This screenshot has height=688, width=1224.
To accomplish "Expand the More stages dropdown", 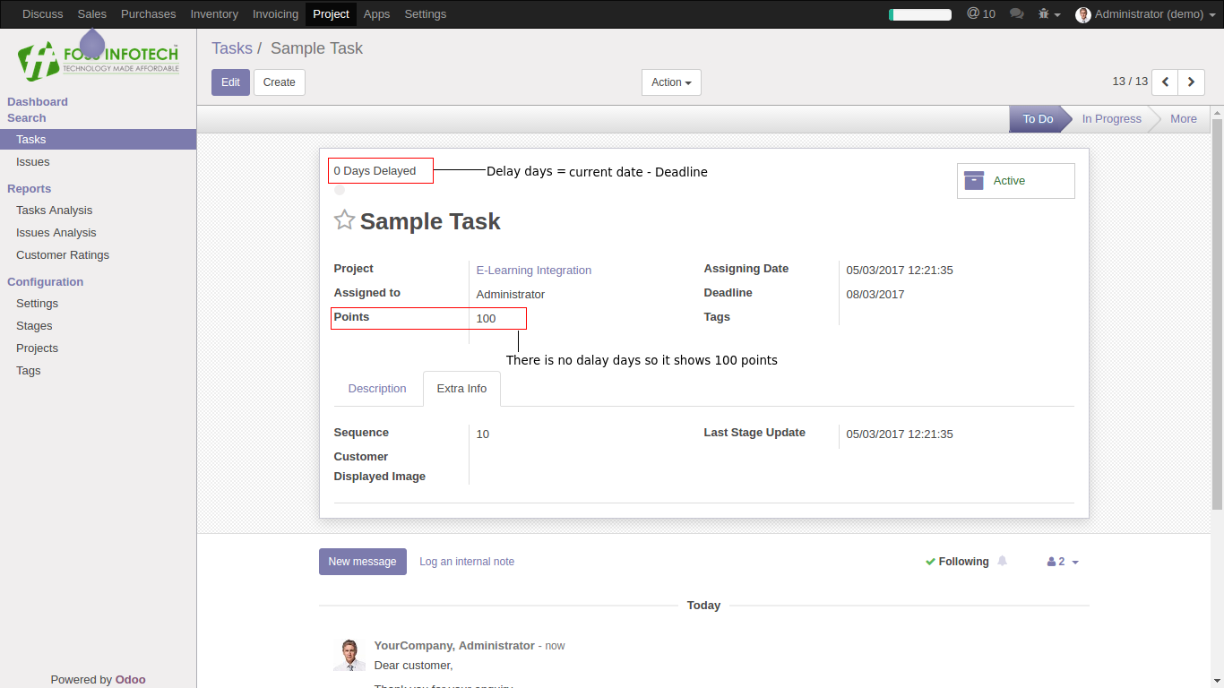I will (x=1183, y=118).
